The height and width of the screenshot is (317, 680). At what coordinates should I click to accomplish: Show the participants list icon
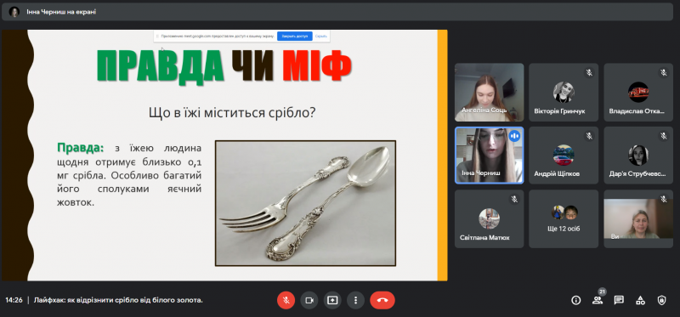click(598, 300)
